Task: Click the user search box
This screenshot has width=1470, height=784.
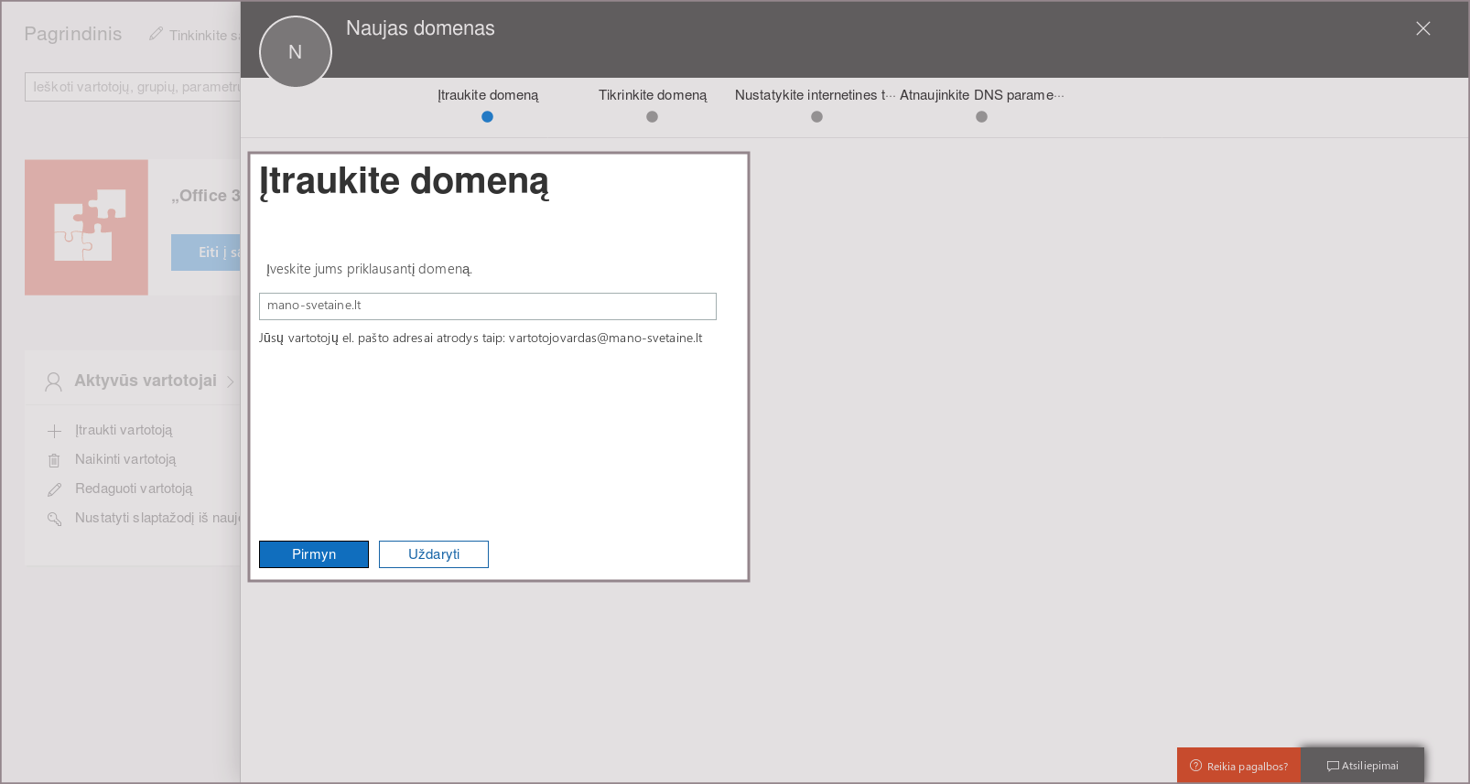Action: pos(133,87)
